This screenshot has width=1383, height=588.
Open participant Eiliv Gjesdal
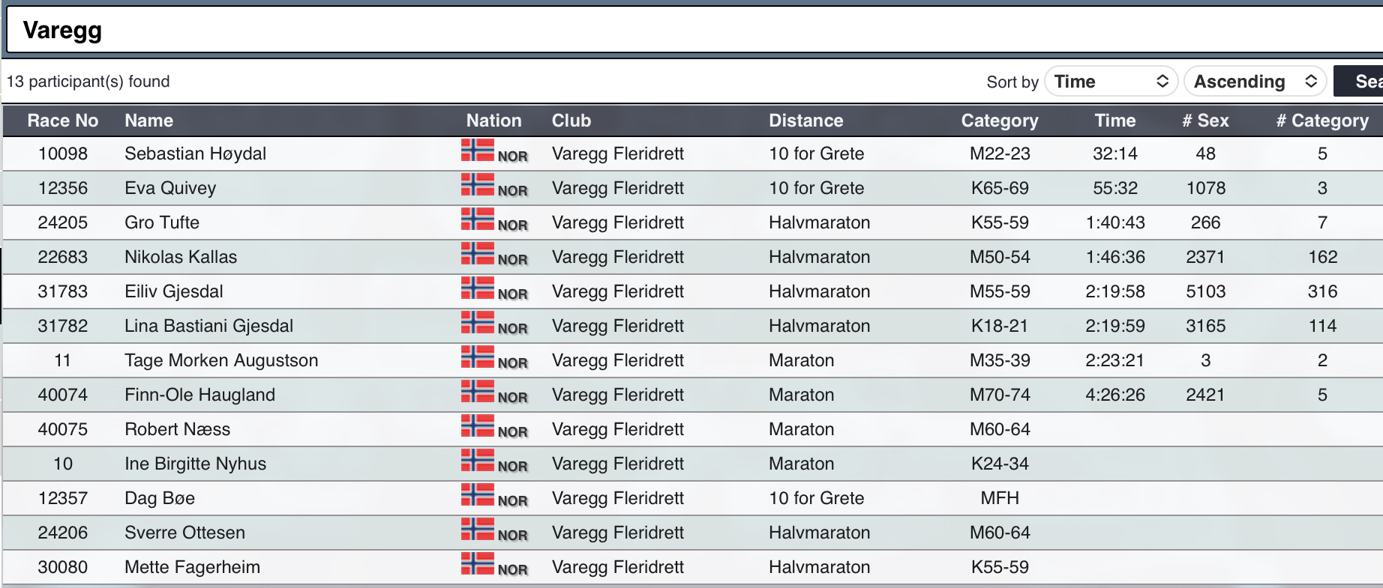coord(174,291)
